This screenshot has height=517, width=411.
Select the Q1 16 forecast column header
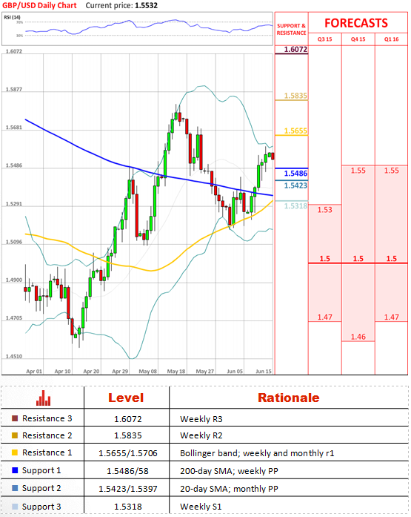point(391,39)
